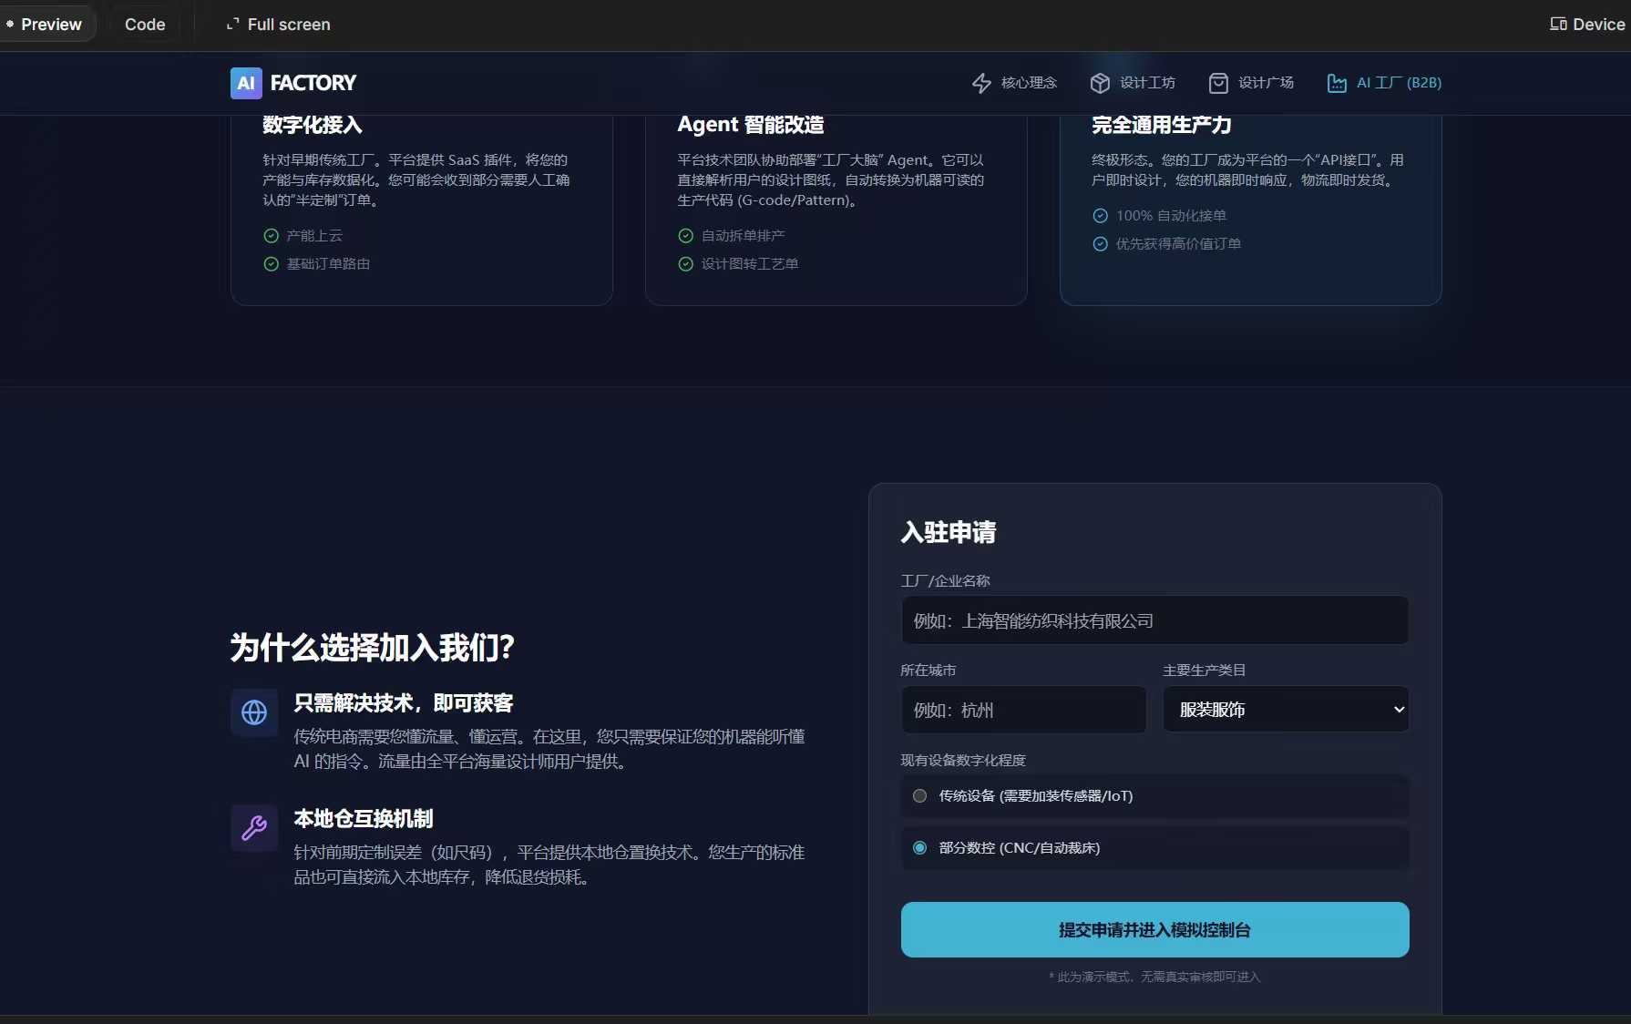Click the wrench icon beside 本地仓互换机制
This screenshot has width=1631, height=1024.
click(254, 827)
